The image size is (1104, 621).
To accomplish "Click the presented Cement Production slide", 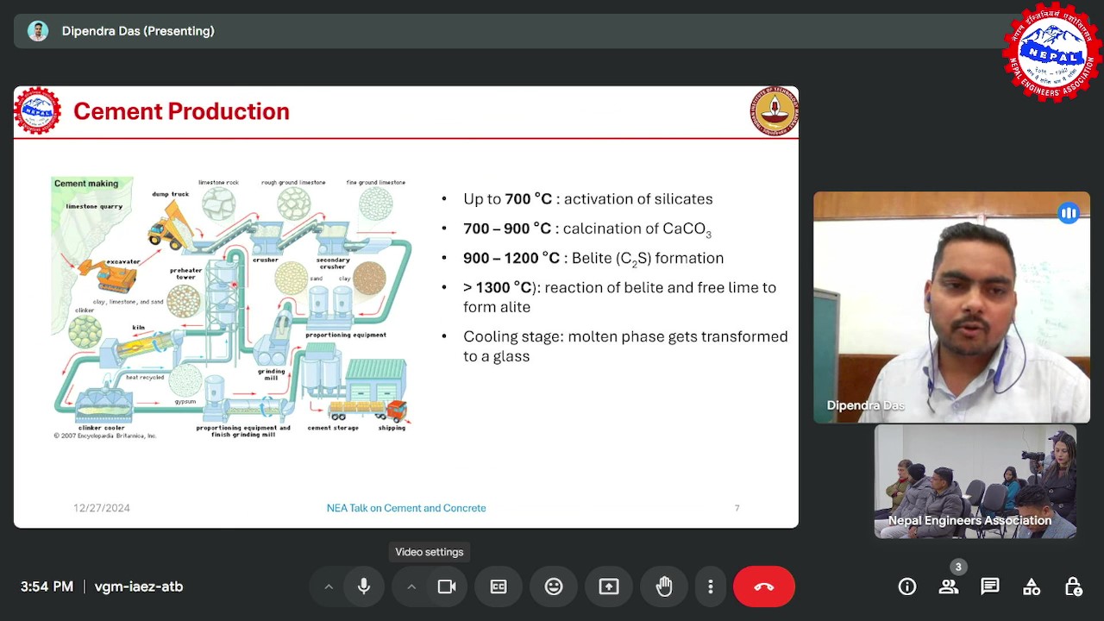I will pos(405,307).
